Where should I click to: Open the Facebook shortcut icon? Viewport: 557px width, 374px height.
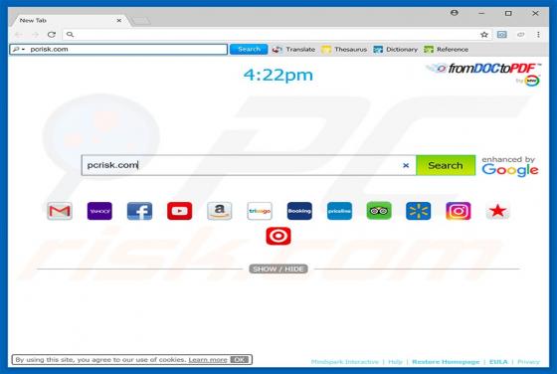[139, 211]
